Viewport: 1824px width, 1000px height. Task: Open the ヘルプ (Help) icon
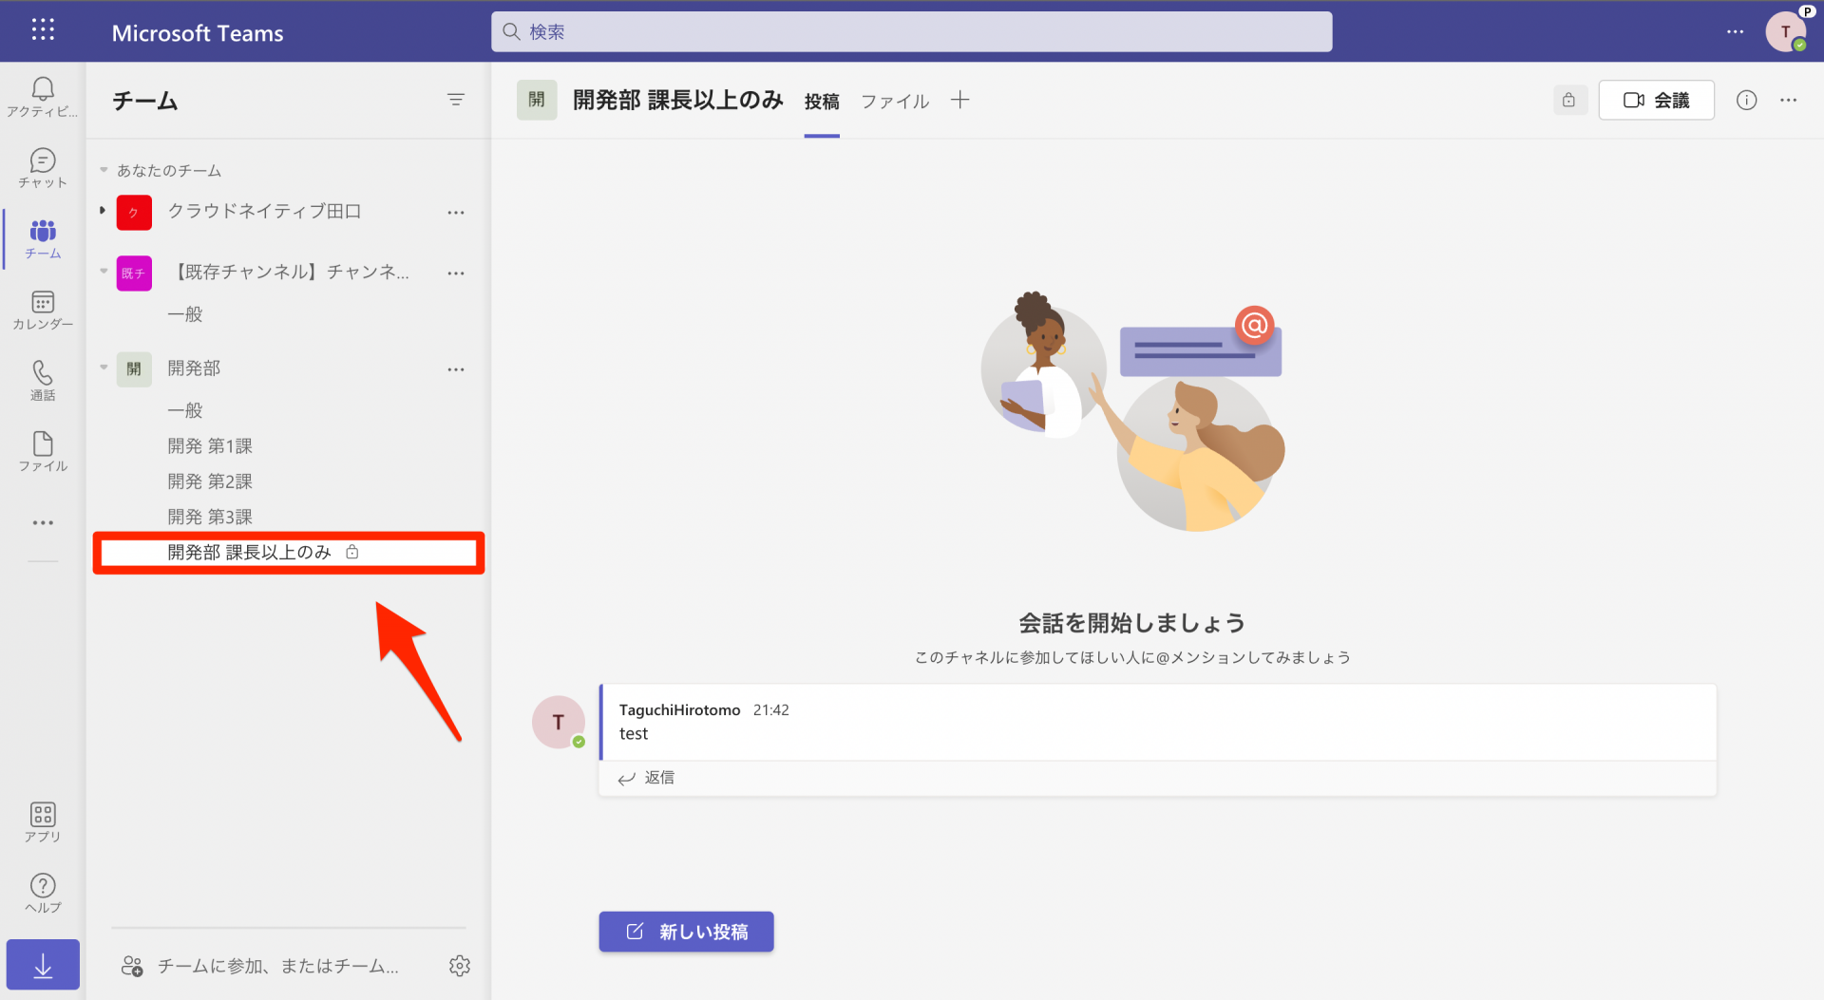point(42,891)
